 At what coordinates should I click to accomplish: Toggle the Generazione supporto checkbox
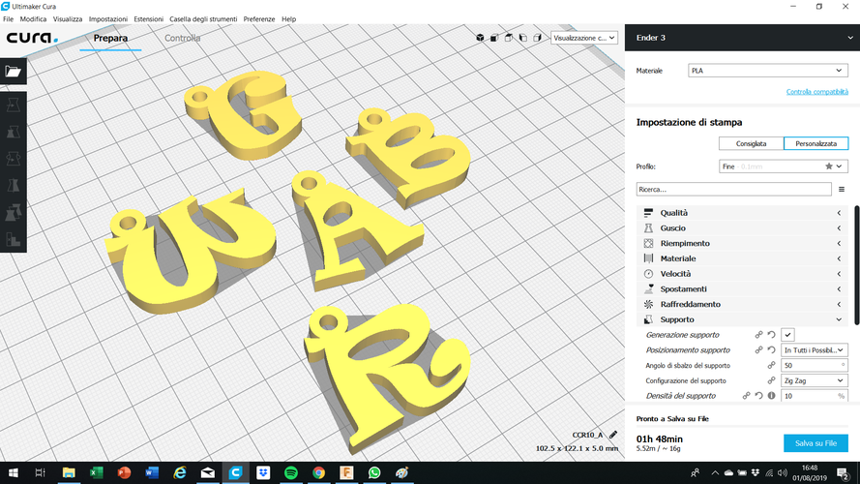787,335
